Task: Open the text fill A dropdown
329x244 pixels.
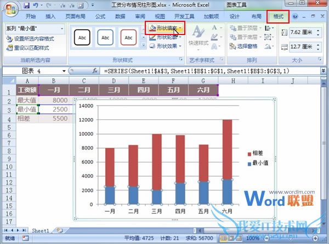Action: coord(217,28)
